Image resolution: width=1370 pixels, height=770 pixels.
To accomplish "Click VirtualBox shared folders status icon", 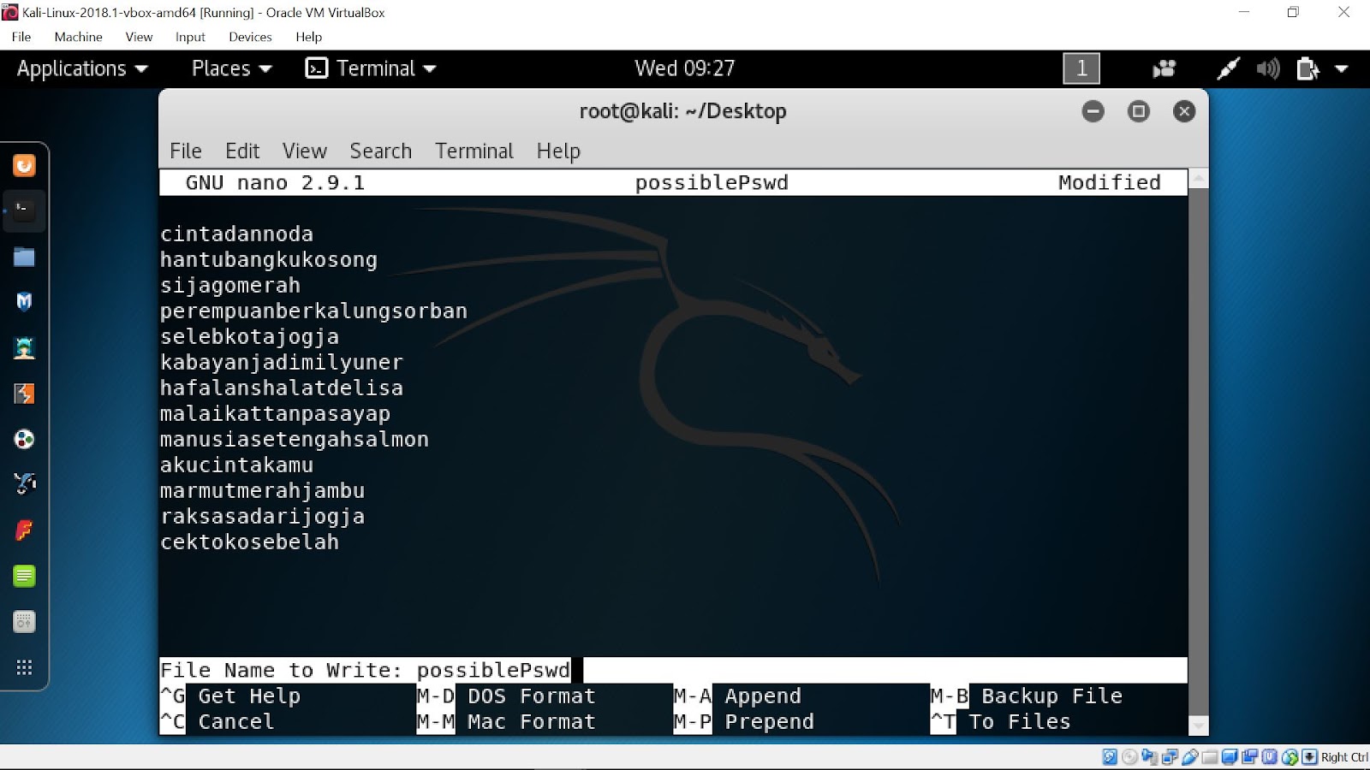I will pyautogui.click(x=1209, y=756).
